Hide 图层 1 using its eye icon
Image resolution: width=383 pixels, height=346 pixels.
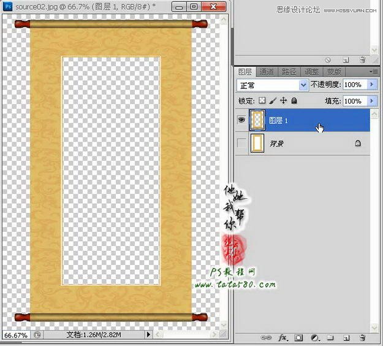pyautogui.click(x=241, y=120)
